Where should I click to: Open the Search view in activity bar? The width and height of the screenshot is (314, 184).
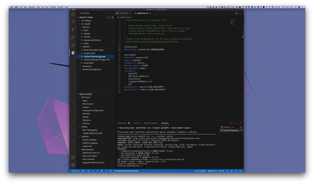pos(73,22)
